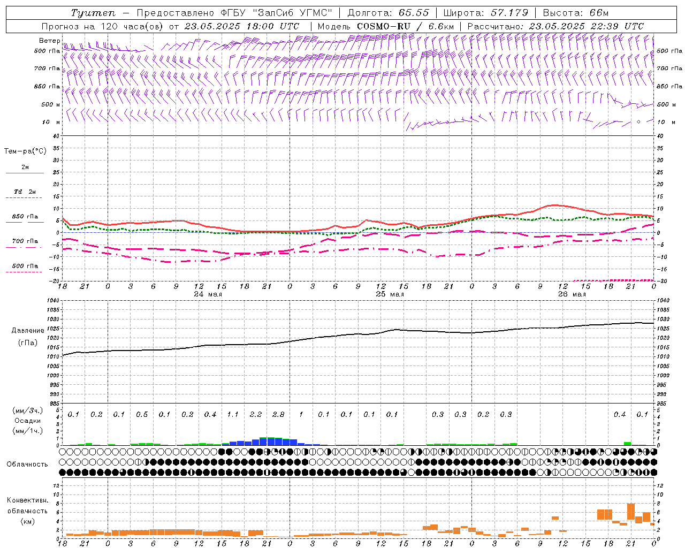Click the "24 мая" date label

pos(208,294)
